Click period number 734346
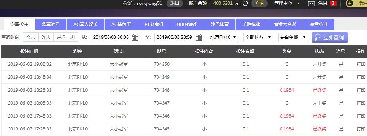Viewport: 367px width, 136px height. tap(162, 116)
